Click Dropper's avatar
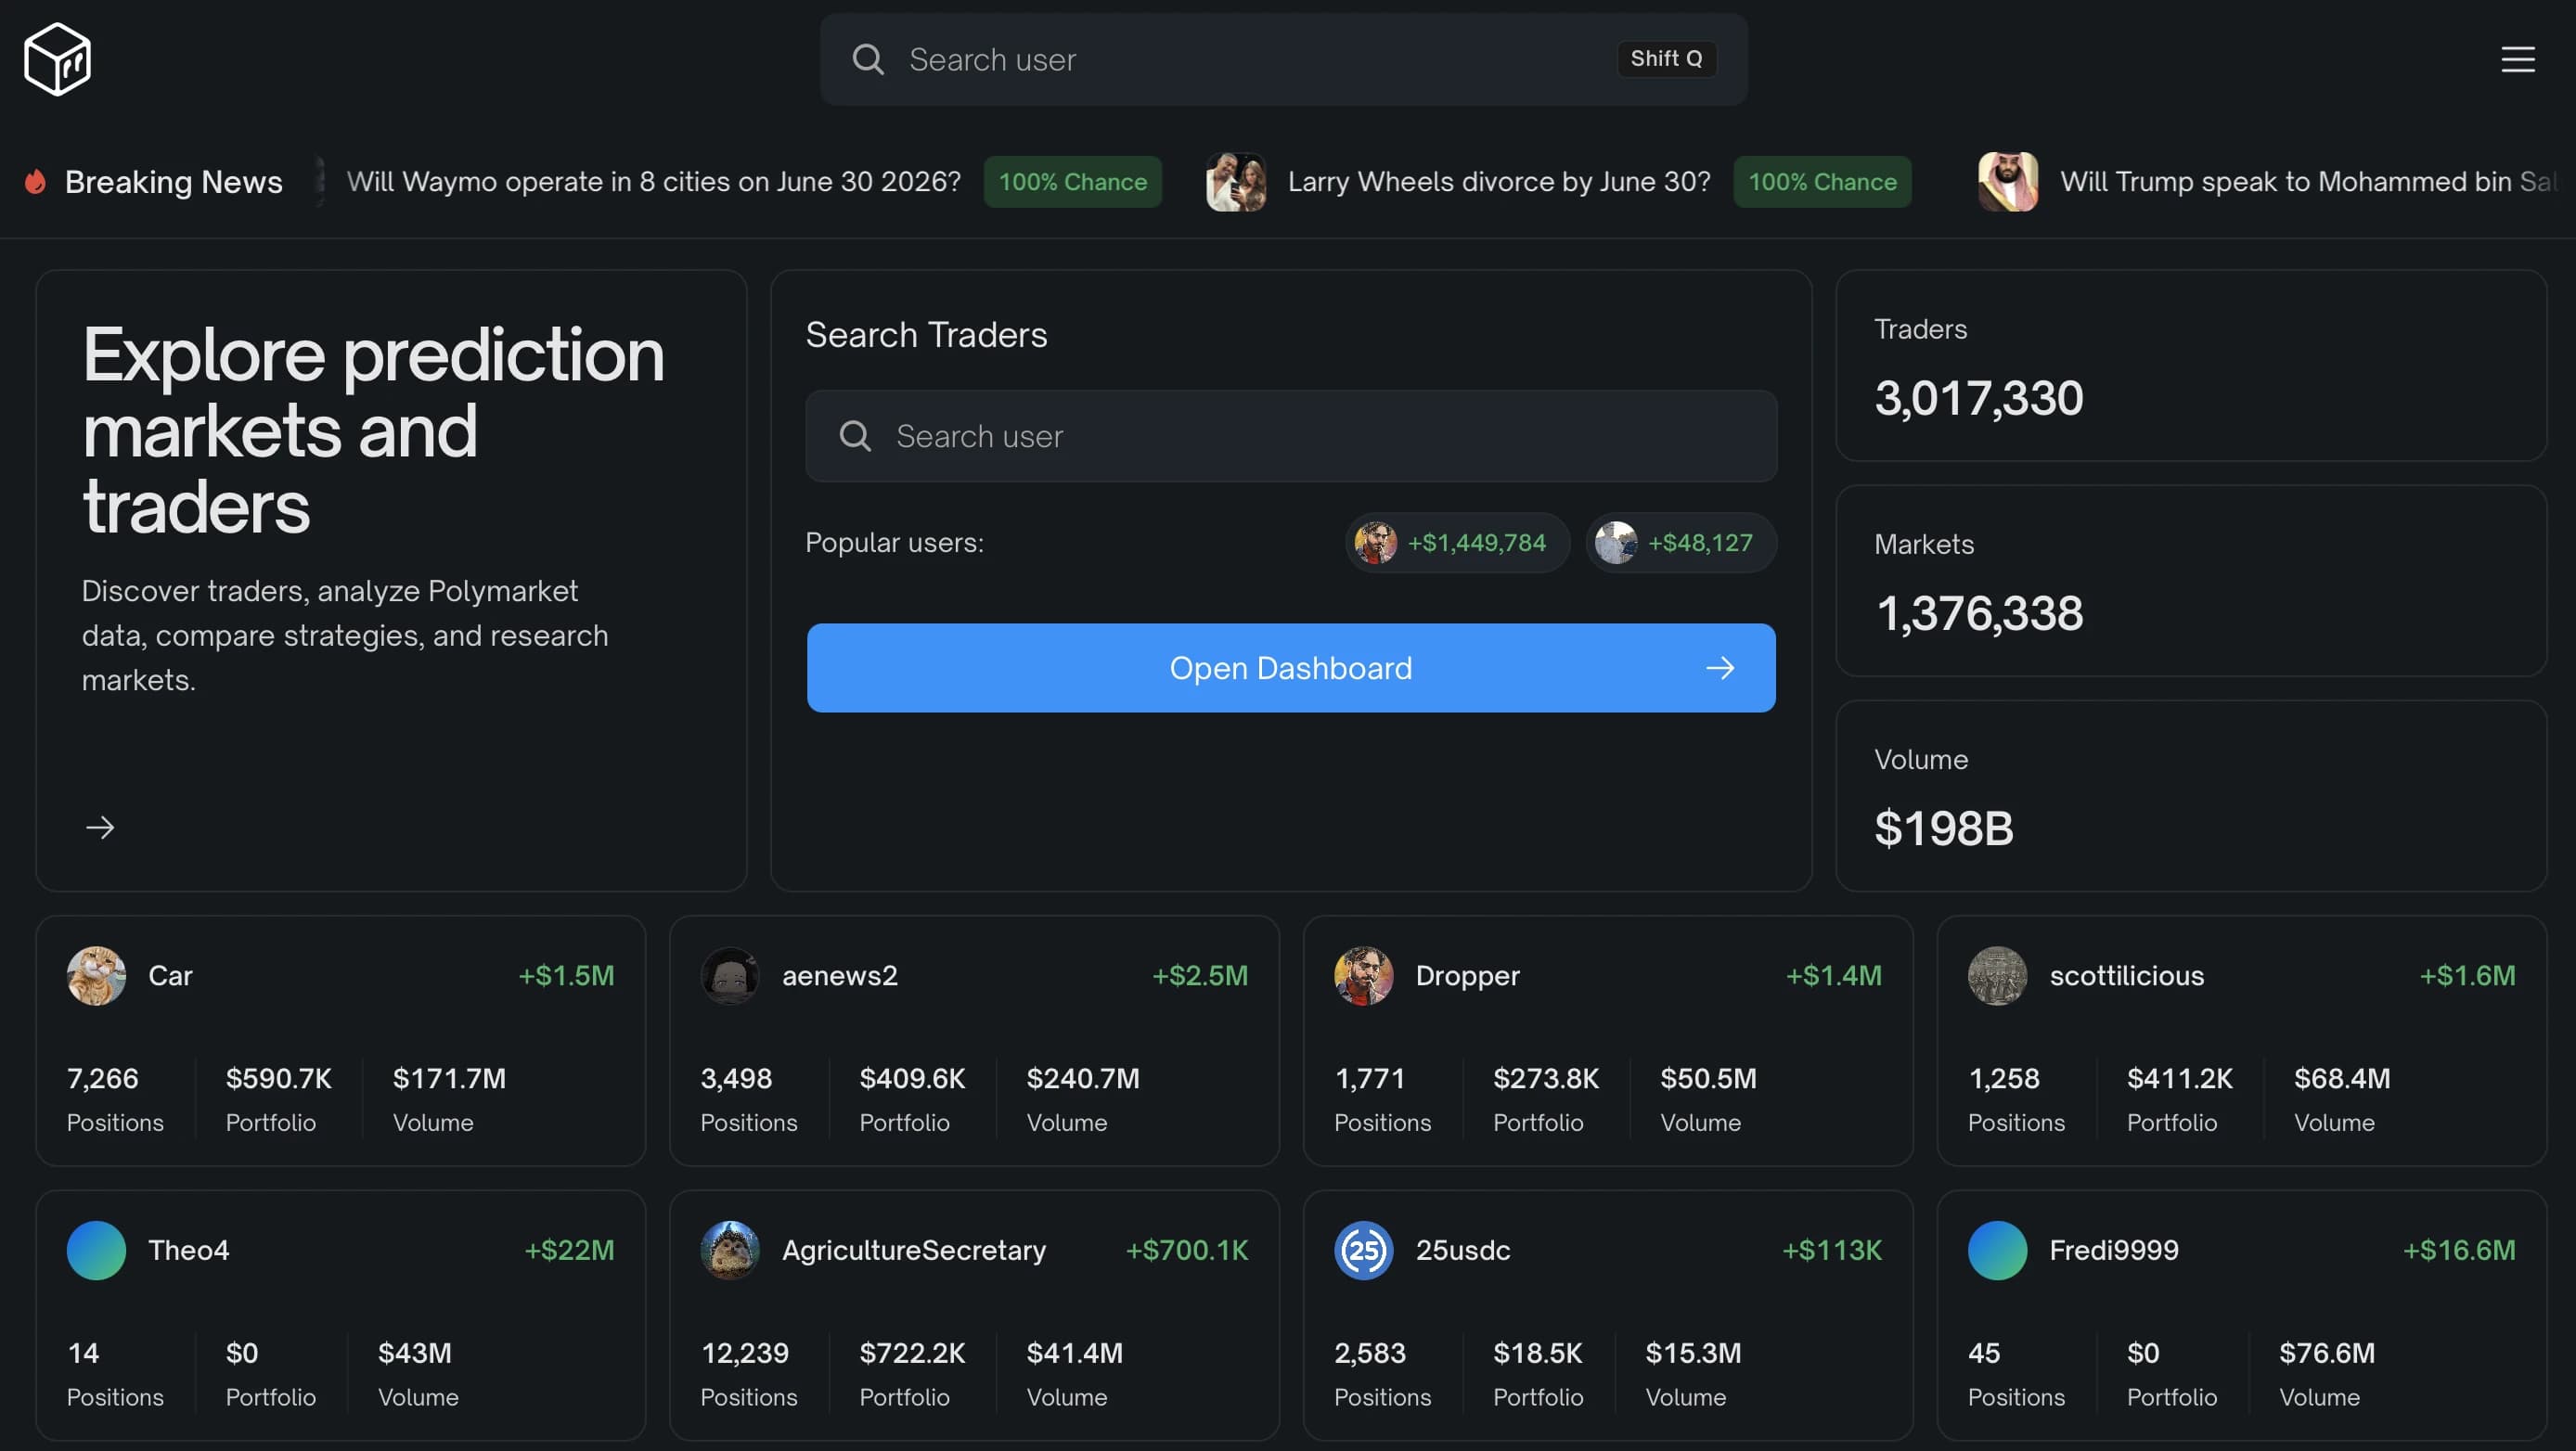This screenshot has width=2576, height=1451. click(x=1363, y=975)
